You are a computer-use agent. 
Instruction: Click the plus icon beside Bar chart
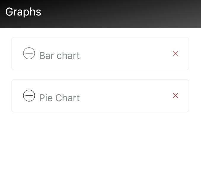pyautogui.click(x=29, y=54)
